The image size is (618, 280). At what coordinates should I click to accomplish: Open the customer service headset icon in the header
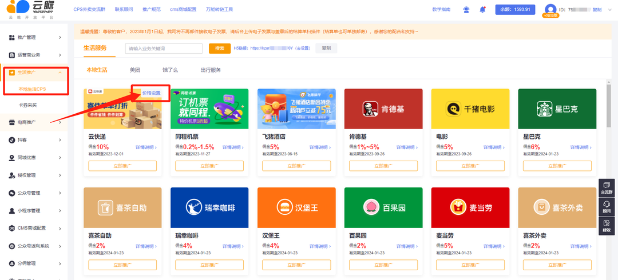tap(466, 10)
